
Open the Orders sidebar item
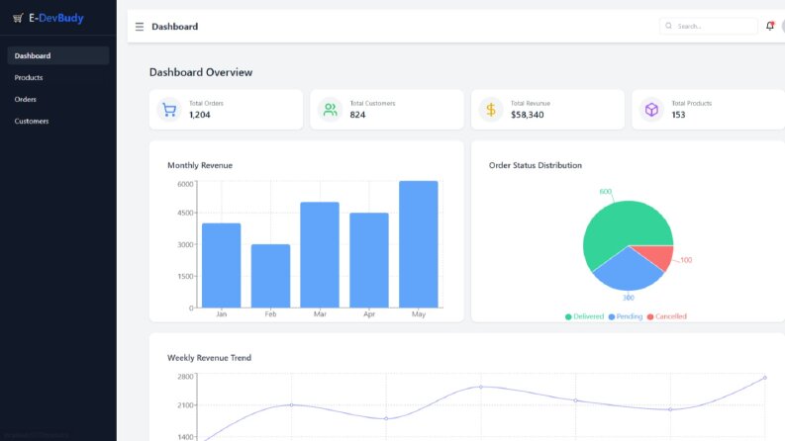(x=58, y=99)
